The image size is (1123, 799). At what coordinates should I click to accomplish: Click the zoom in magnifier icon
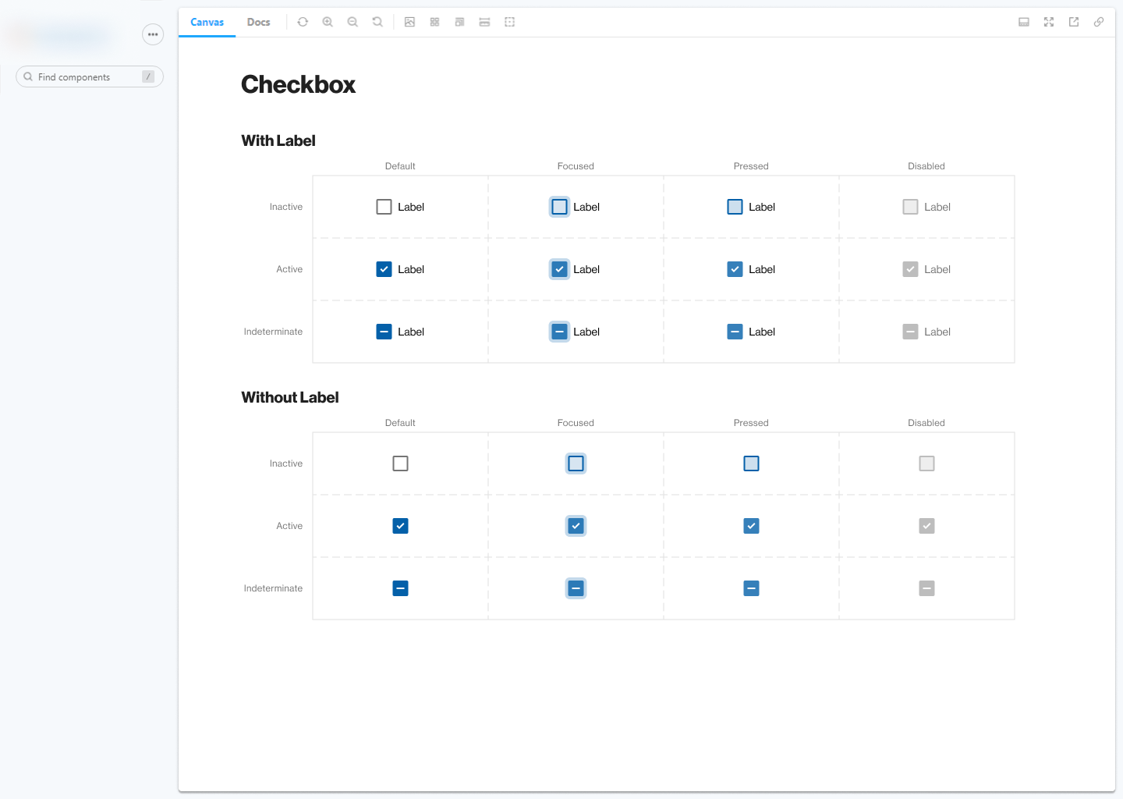328,22
